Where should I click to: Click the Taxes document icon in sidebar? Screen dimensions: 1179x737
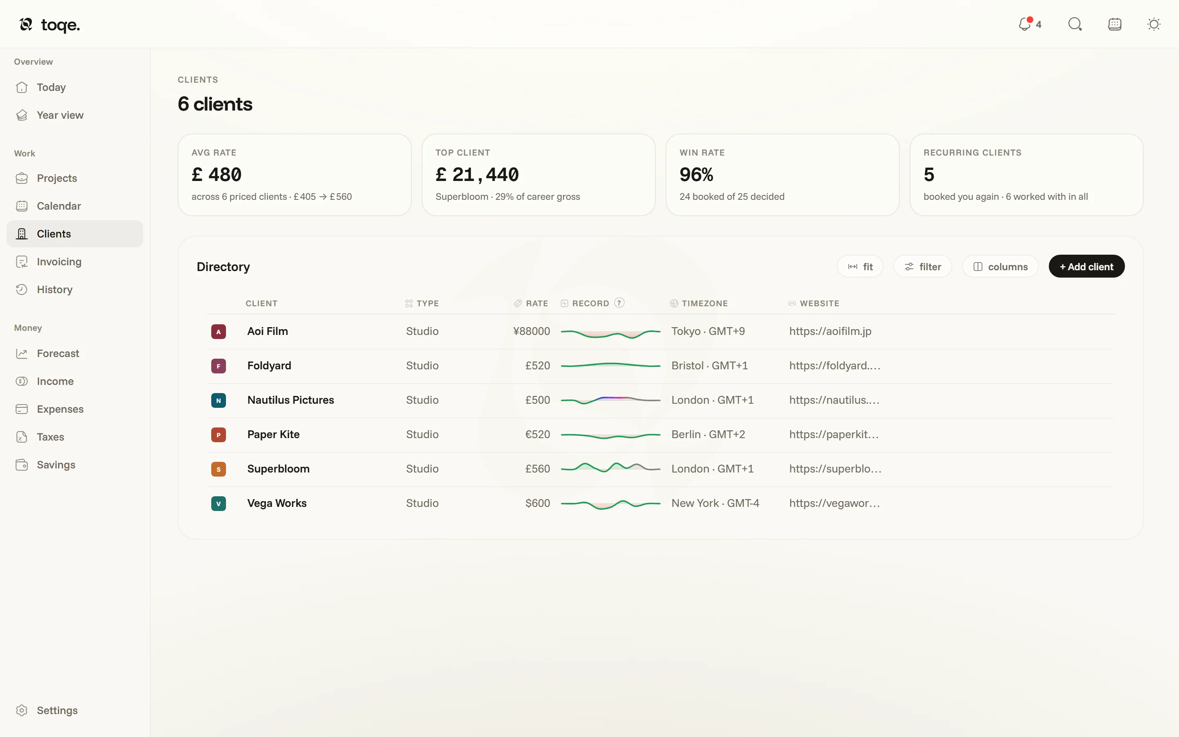(22, 437)
